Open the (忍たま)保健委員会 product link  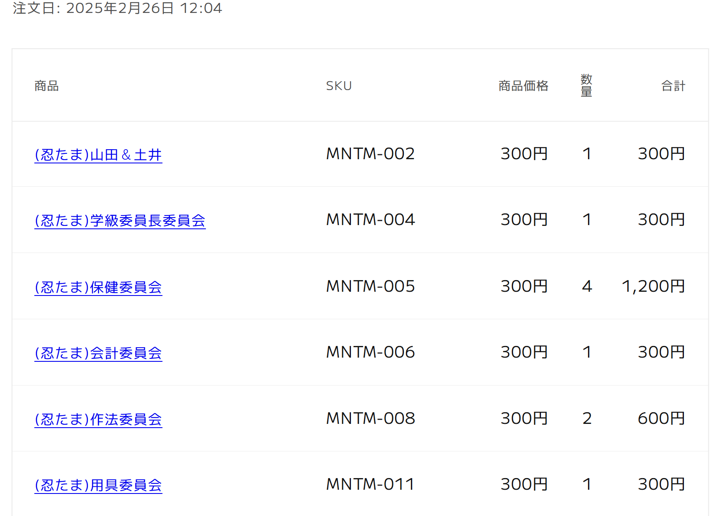[x=98, y=287]
